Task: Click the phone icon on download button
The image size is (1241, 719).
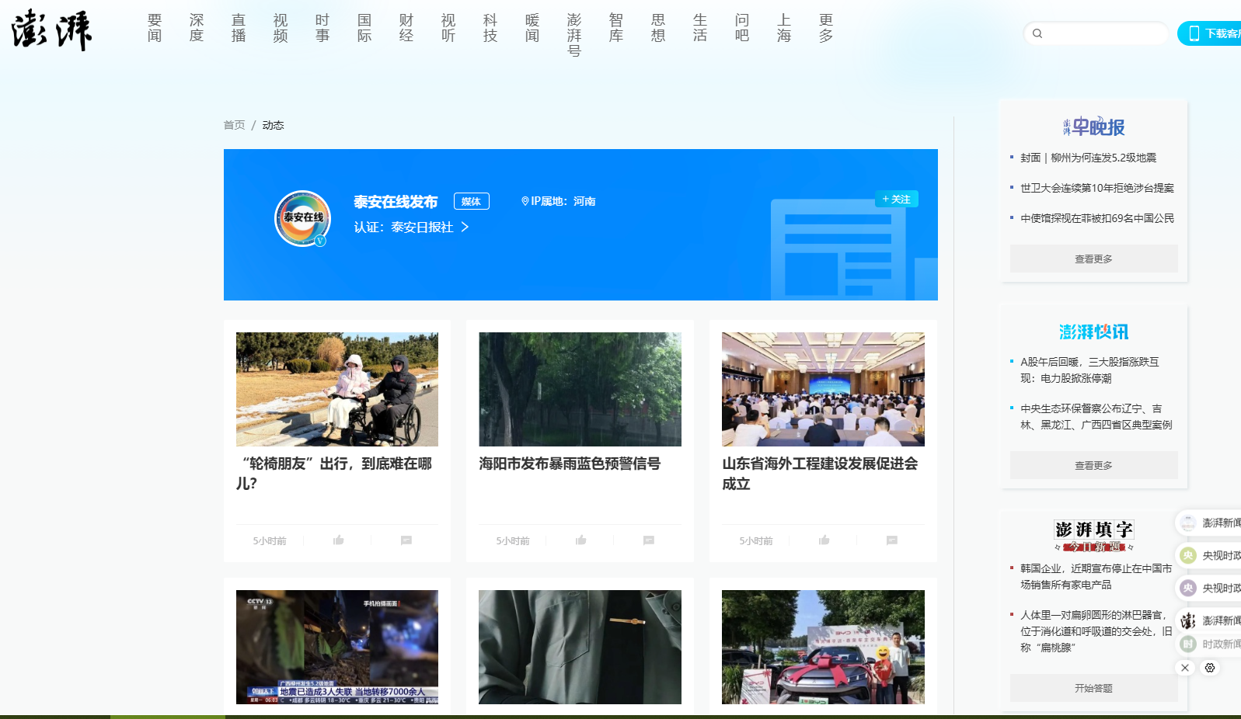Action: coord(1194,33)
